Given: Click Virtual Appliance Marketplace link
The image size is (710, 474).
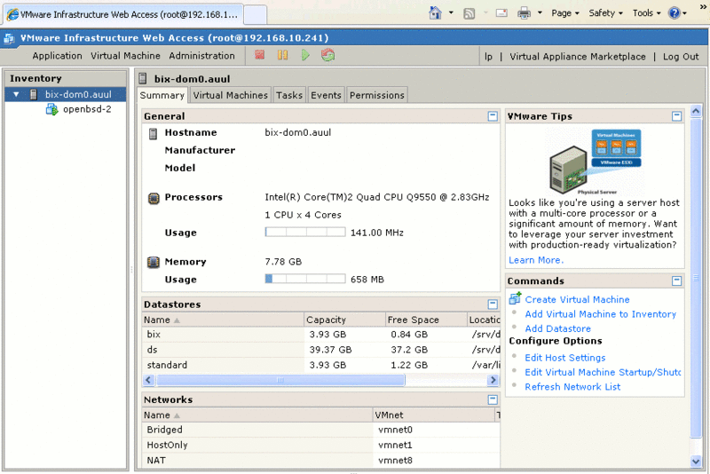Looking at the screenshot, I should (x=578, y=57).
